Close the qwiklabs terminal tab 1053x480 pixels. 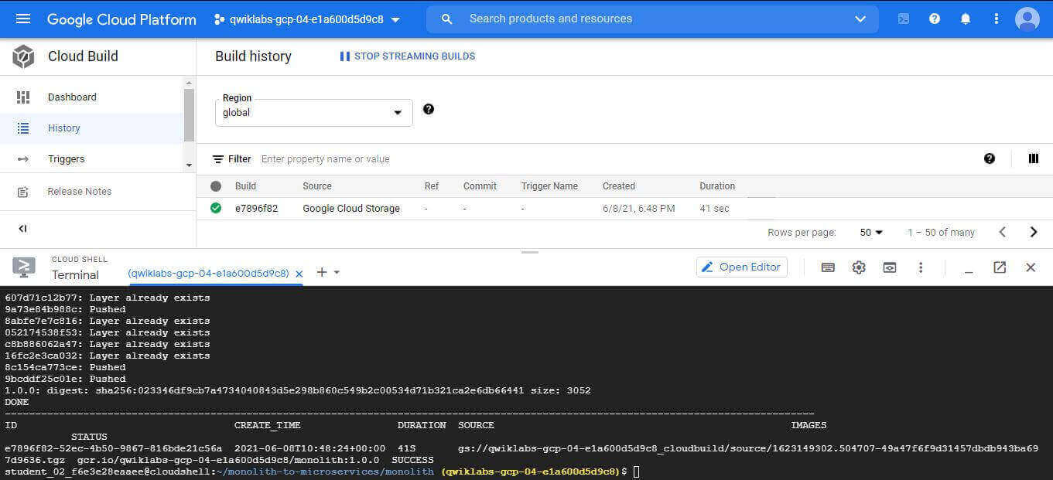pos(299,274)
